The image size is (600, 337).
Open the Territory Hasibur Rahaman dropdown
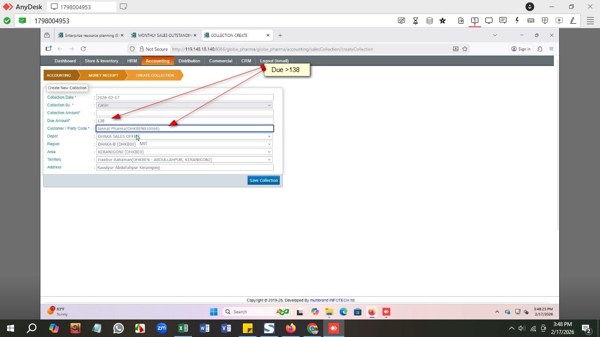(x=184, y=160)
